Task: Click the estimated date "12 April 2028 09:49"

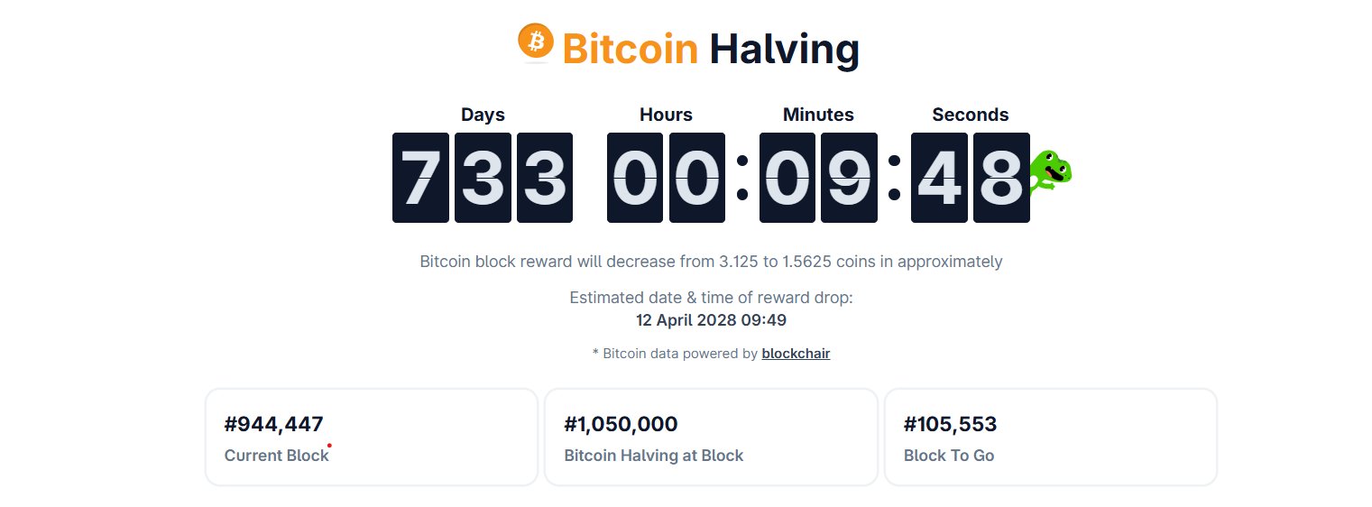Action: 711,319
